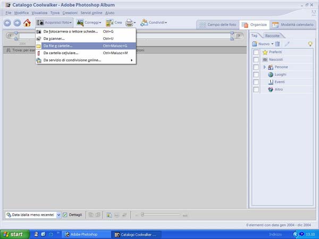The image size is (319, 239).
Task: Click the Nuovo tag button
Action: coord(261,44)
